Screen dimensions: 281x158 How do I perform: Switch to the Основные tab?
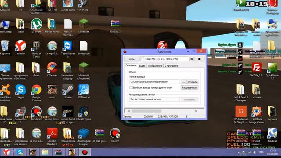click(131, 65)
